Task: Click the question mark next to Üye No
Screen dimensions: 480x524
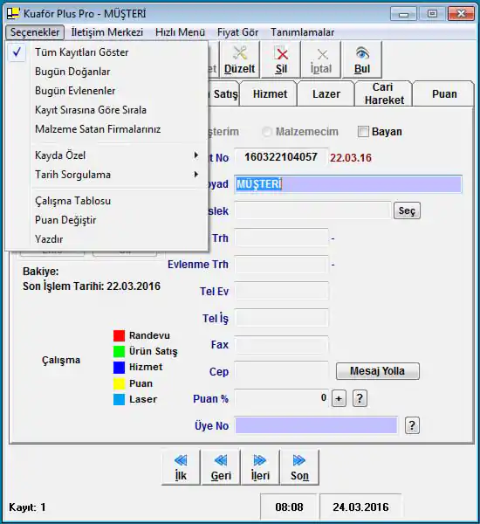Action: tap(412, 425)
